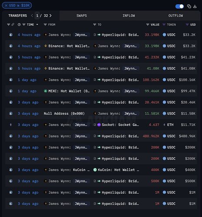
Task: Click the first '5 hours ago' timestamp link
Action: (29, 57)
